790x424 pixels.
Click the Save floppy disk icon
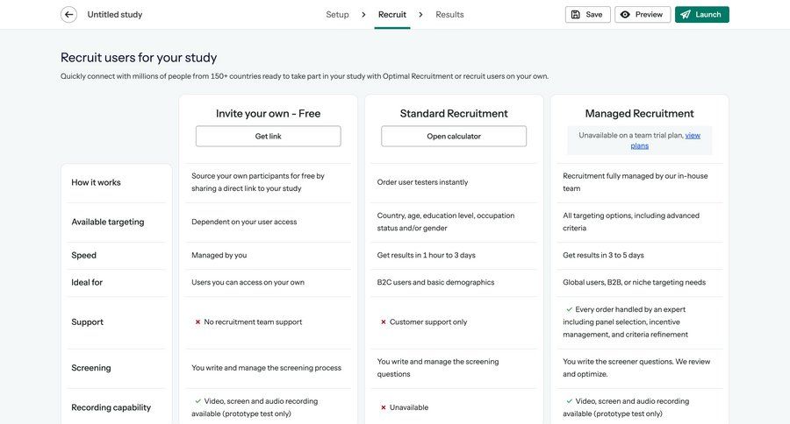pyautogui.click(x=576, y=15)
